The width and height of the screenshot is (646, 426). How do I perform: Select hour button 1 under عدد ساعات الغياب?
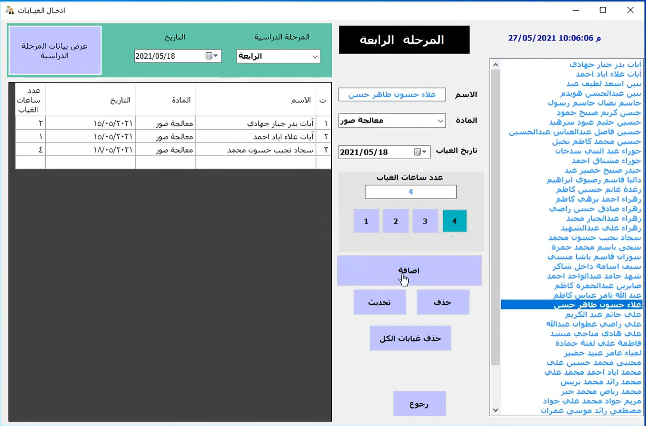tap(366, 221)
